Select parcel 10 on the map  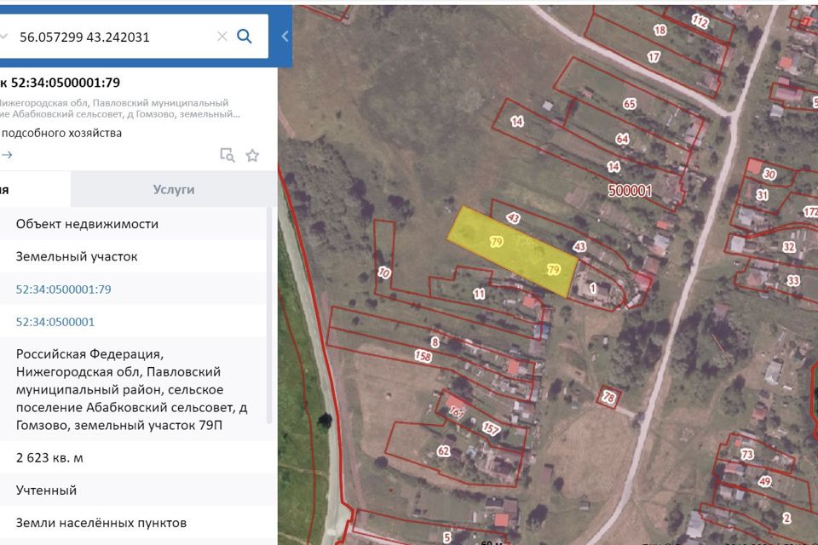384,272
